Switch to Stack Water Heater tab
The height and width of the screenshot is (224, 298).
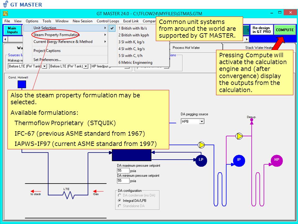point(259,48)
